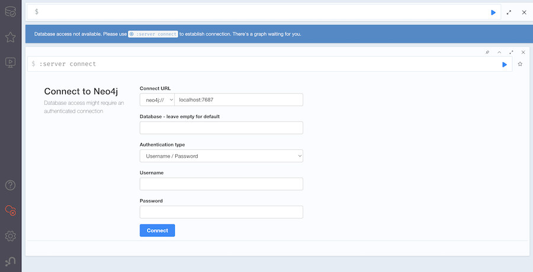Focus the Password input field
Image resolution: width=533 pixels, height=272 pixels.
[x=221, y=212]
